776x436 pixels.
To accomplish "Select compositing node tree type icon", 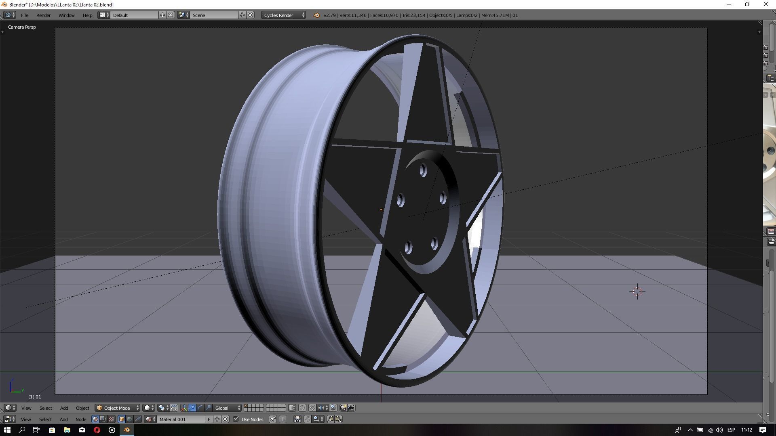I will (x=103, y=419).
